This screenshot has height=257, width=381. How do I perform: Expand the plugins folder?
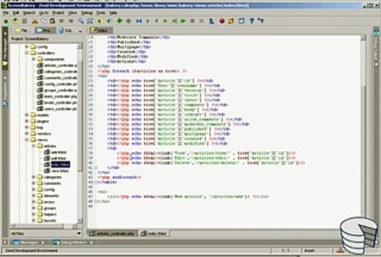pyautogui.click(x=27, y=121)
